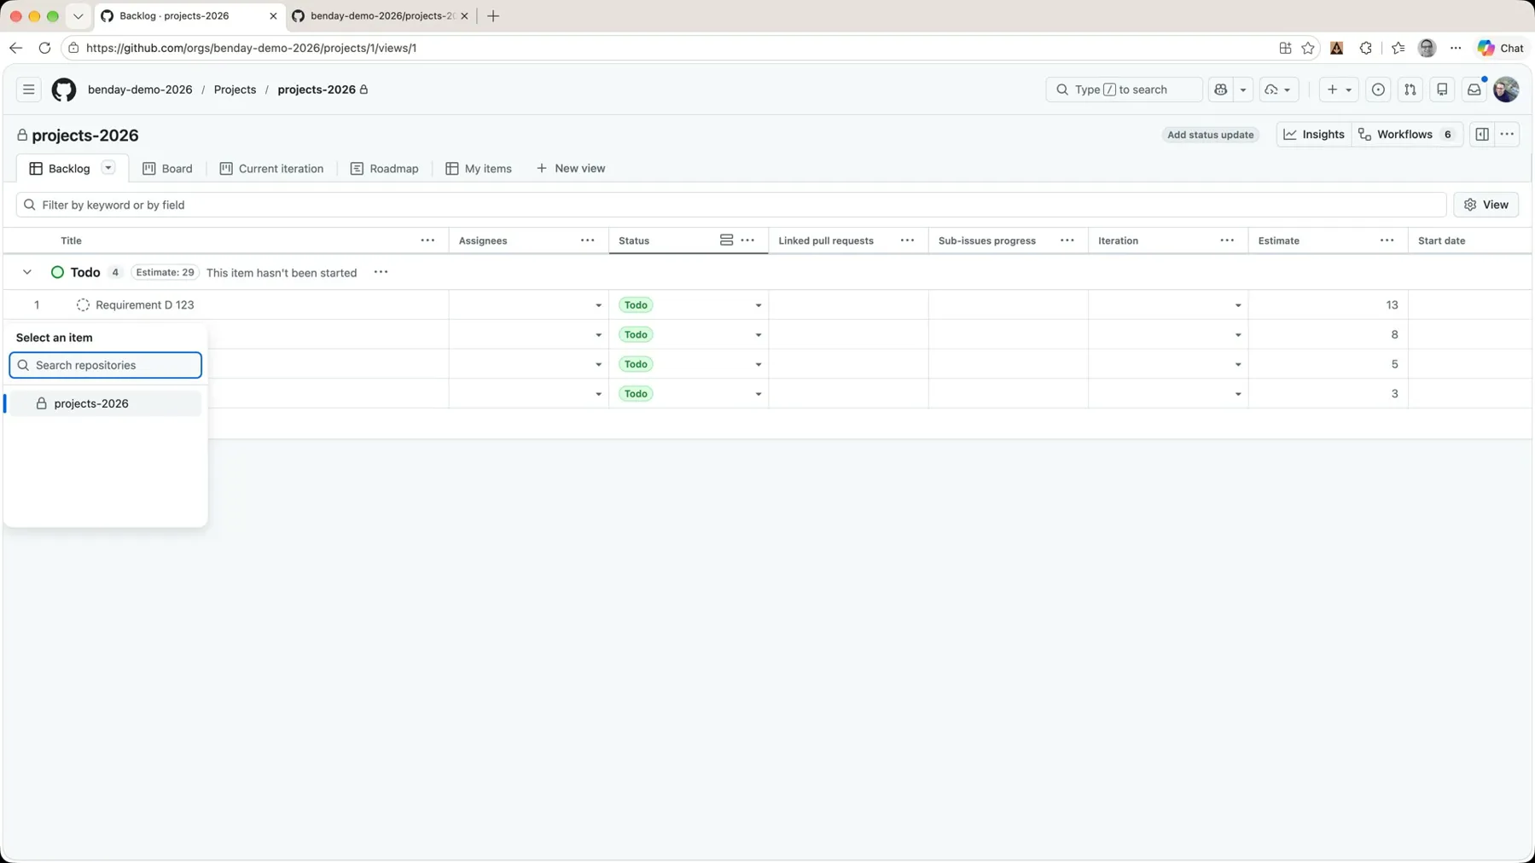
Task: Open Assignees column options menu
Action: coord(588,240)
